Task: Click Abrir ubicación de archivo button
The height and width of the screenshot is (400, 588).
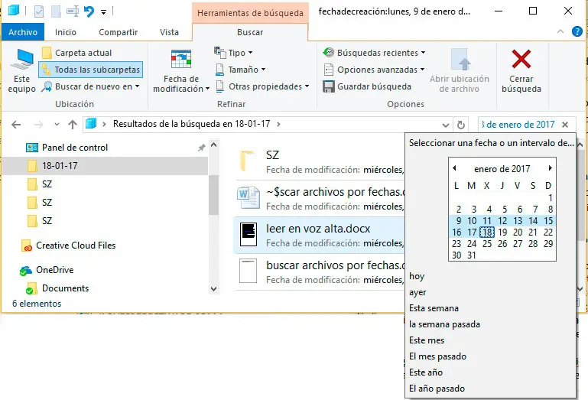Action: pos(460,70)
